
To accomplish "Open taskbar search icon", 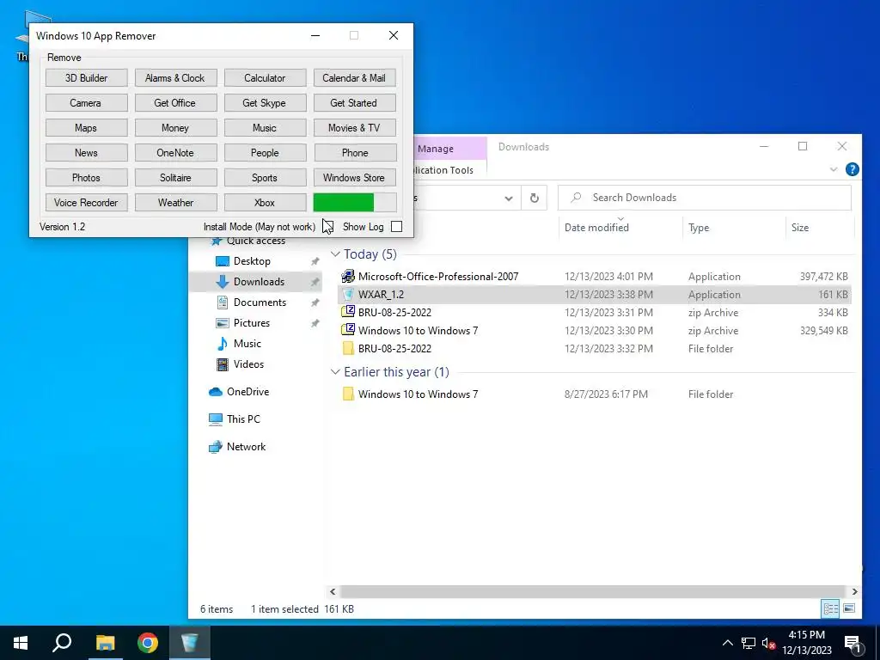I will [x=62, y=643].
